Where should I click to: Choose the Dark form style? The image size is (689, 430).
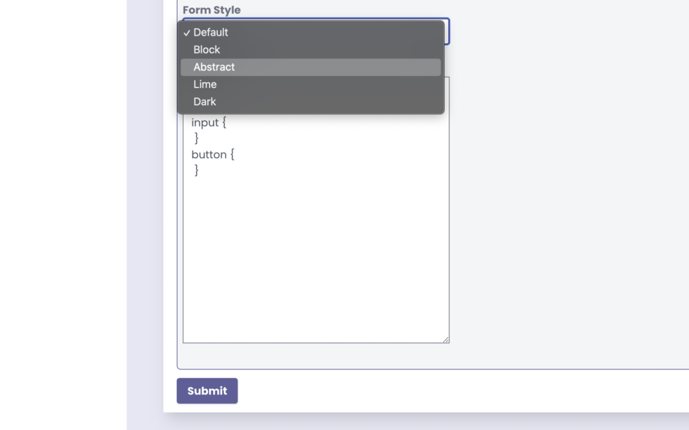205,102
